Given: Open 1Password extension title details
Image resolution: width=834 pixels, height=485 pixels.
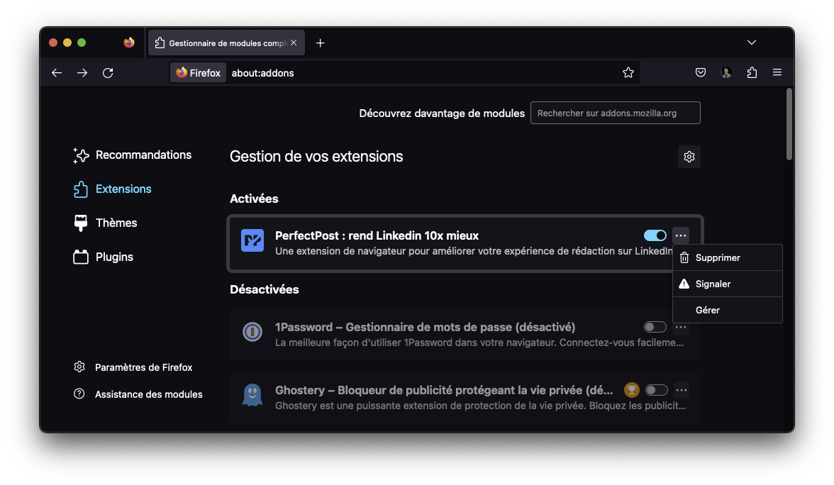Looking at the screenshot, I should tap(425, 327).
